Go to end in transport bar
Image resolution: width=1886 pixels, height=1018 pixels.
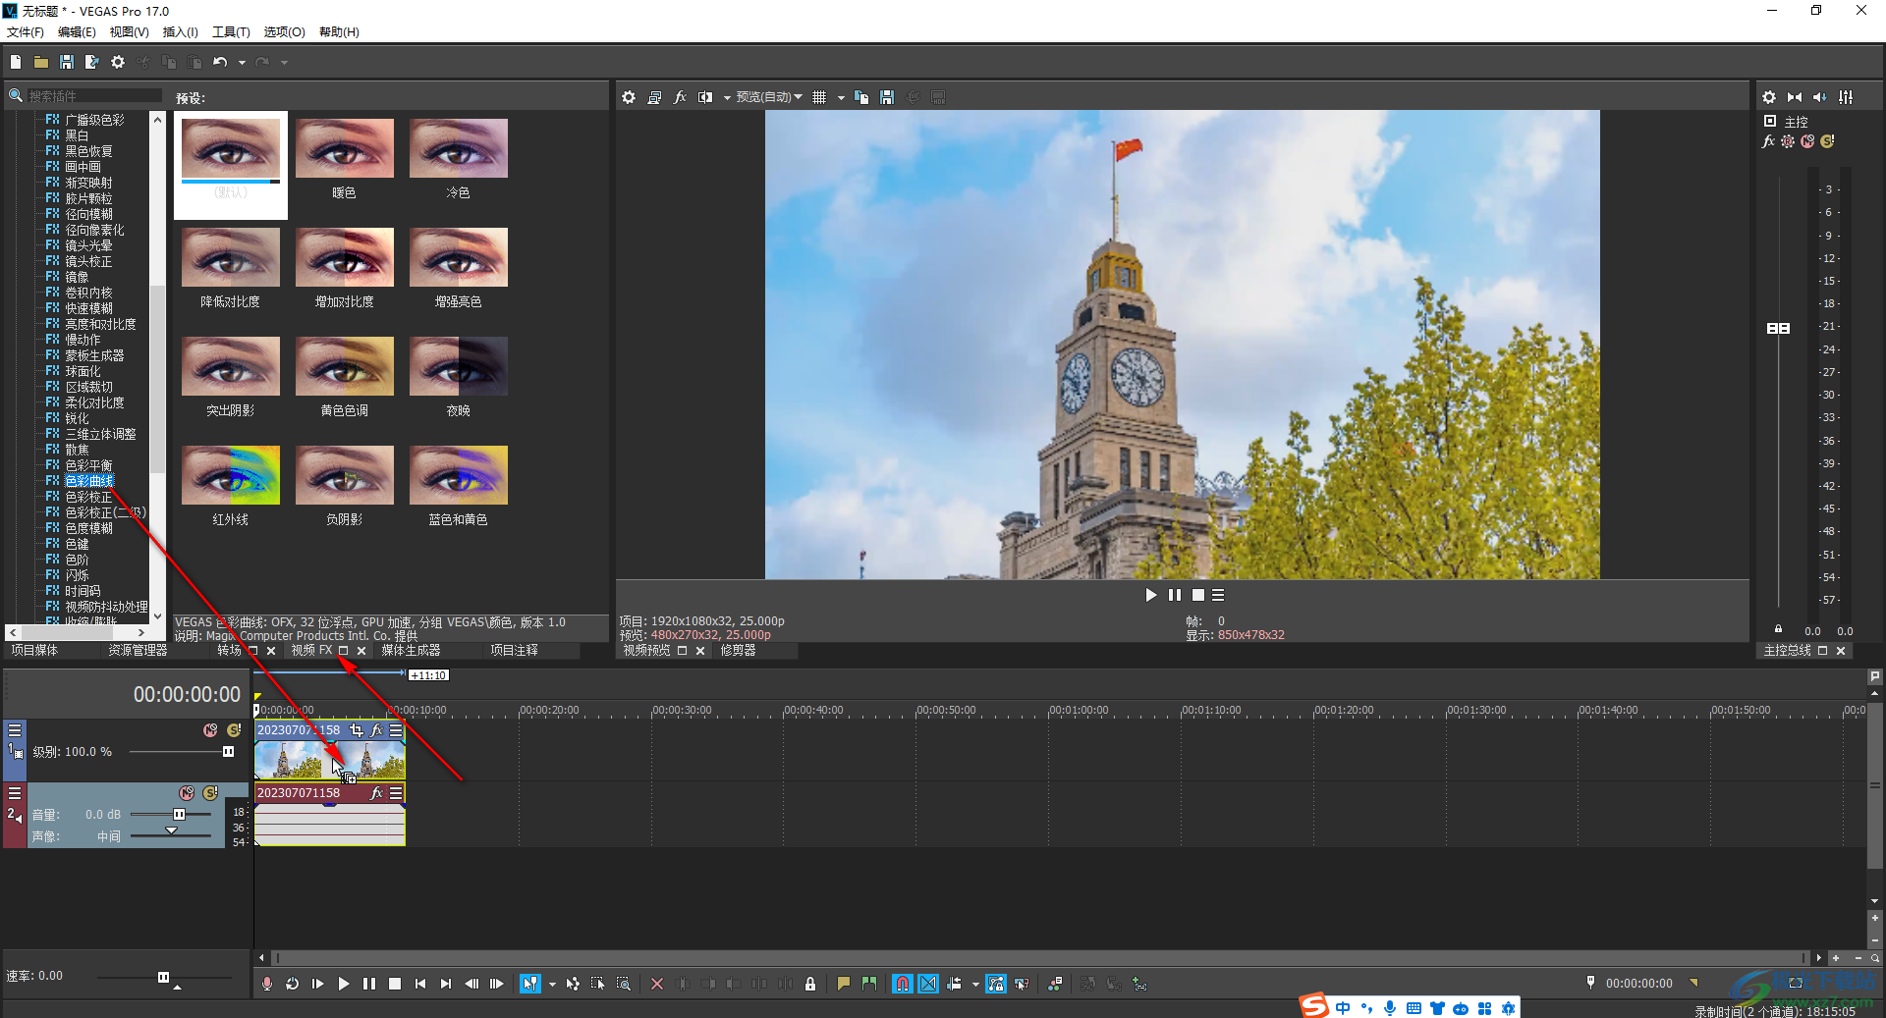[446, 984]
